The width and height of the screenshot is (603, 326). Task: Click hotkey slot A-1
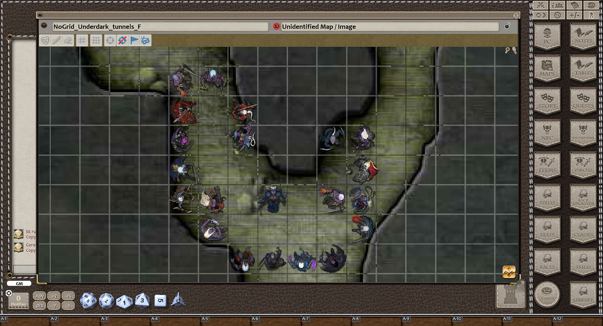pos(25,321)
